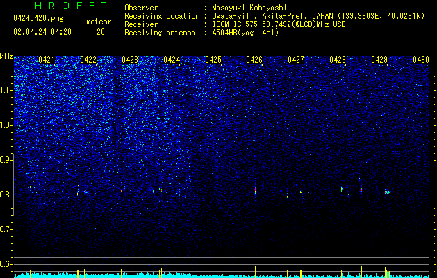Click the meteor echo cluster after 0429
Viewport: 437px width, 278px height.
[387, 192]
